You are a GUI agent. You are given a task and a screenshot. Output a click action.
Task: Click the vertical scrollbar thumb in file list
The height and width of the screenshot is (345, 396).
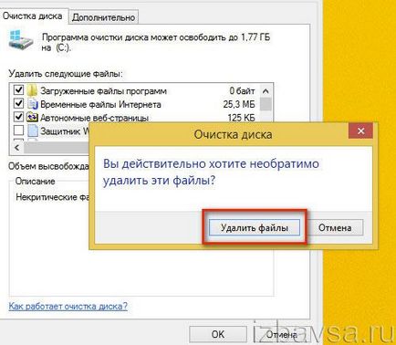pyautogui.click(x=266, y=104)
